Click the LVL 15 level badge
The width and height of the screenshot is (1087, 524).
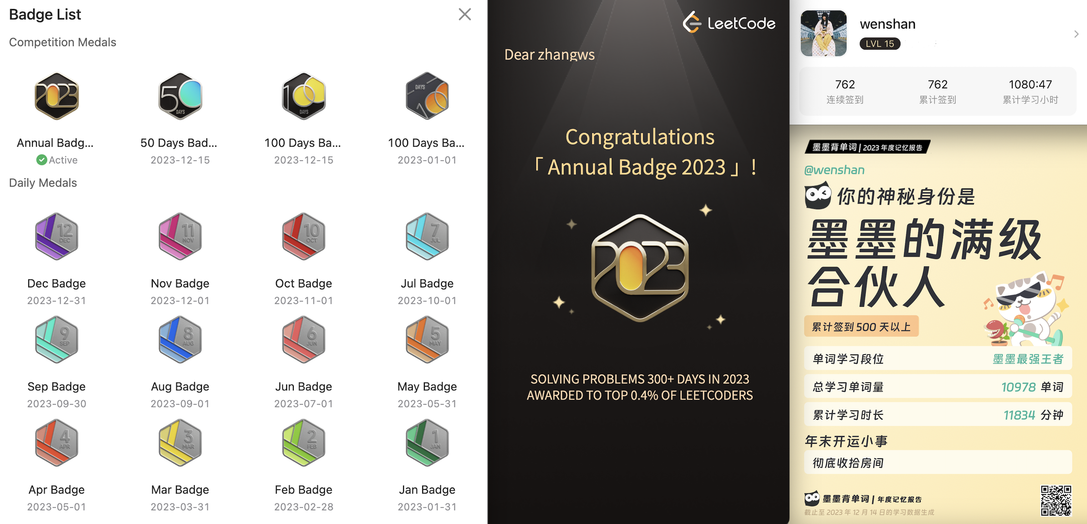click(880, 44)
